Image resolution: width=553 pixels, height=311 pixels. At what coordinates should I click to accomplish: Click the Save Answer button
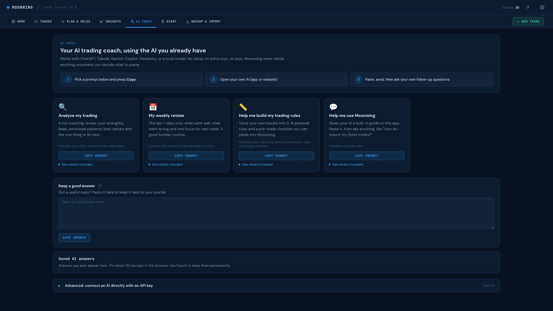pos(74,238)
